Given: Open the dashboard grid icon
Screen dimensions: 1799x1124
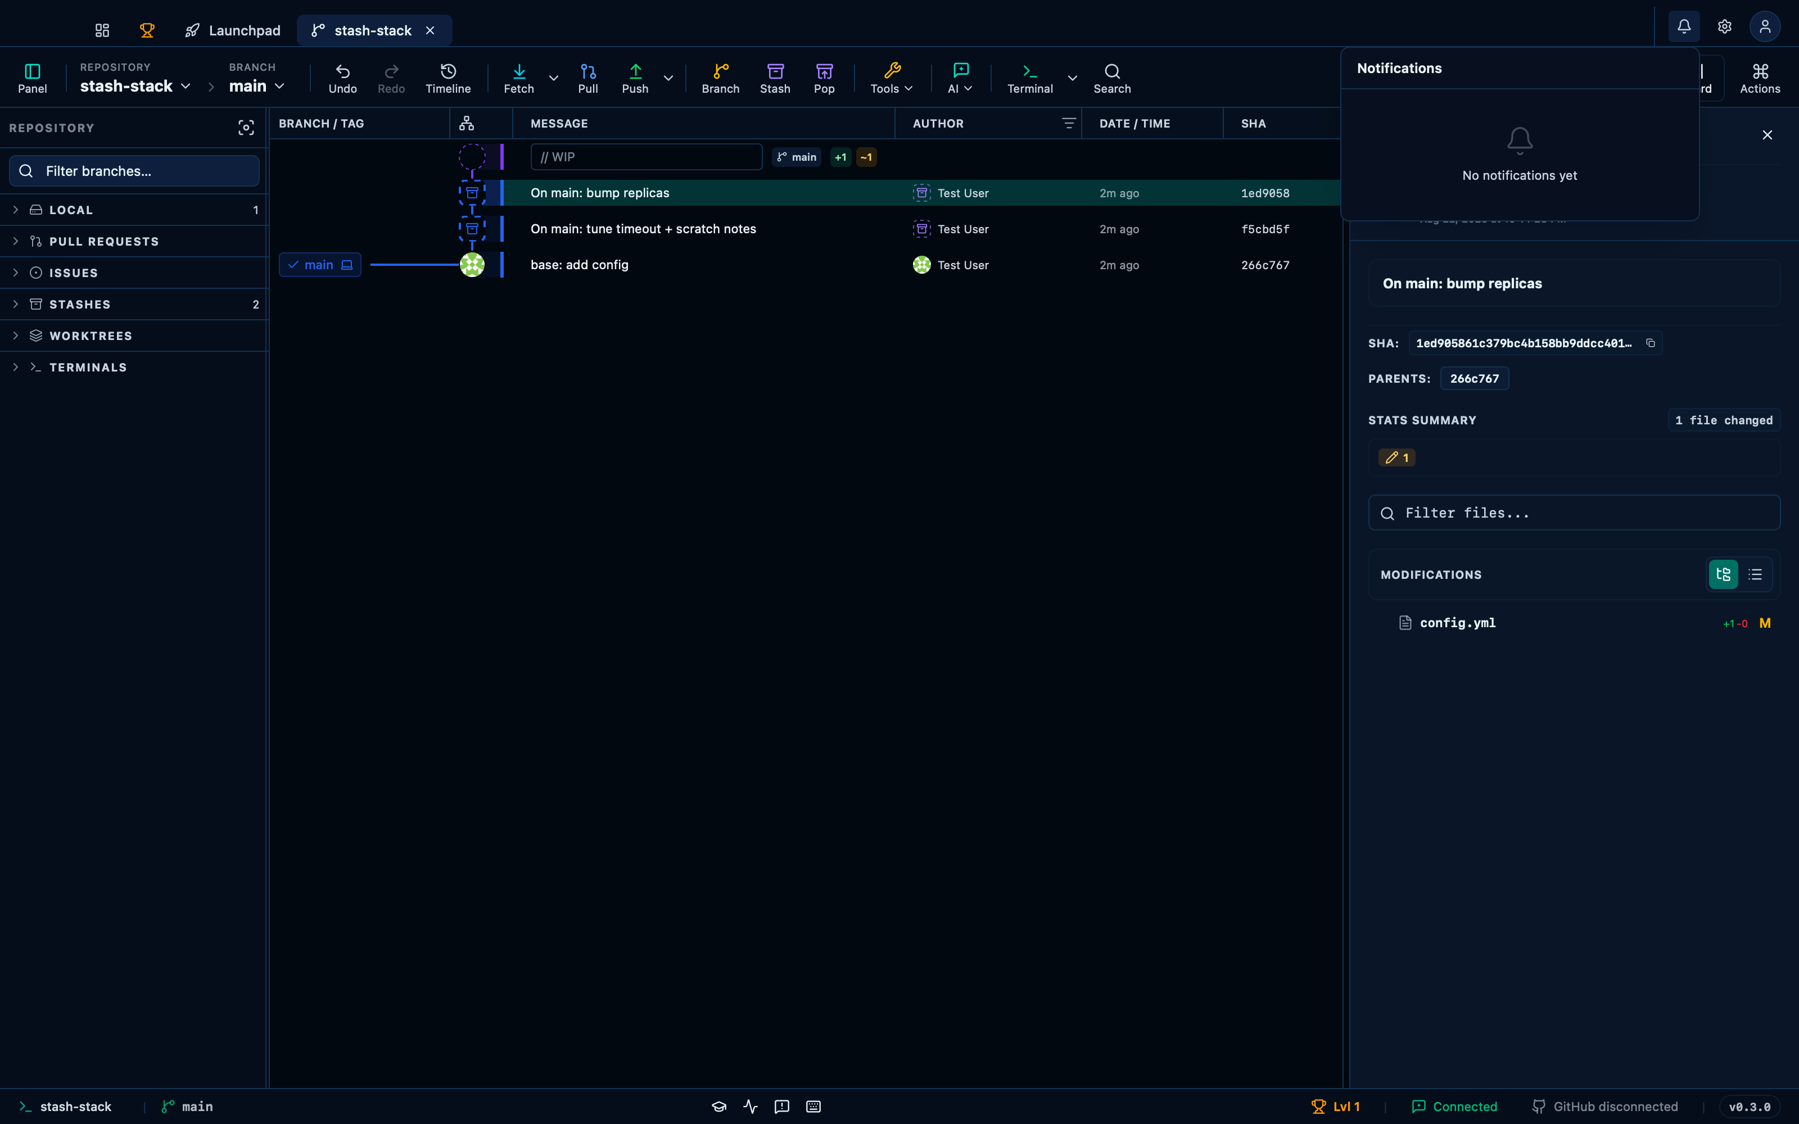Looking at the screenshot, I should point(102,30).
